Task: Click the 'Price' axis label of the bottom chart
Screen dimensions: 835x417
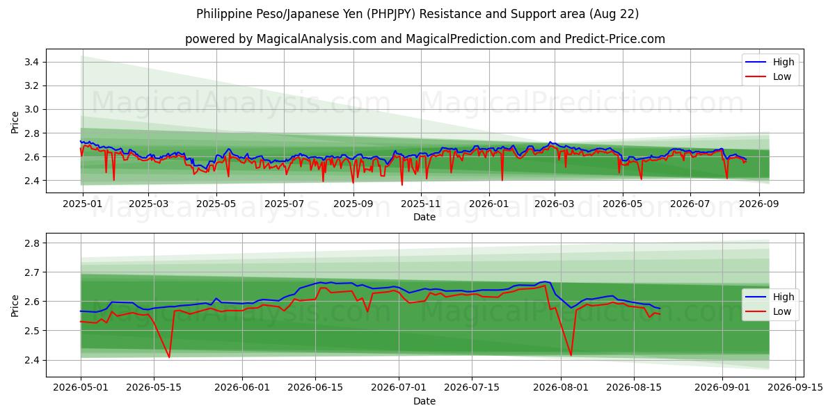Action: coord(15,305)
